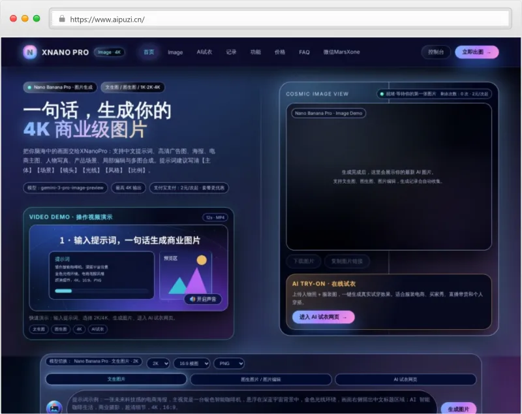Click the Nano Banana Pro · 图片生成 pill
Image resolution: width=522 pixels, height=414 pixels.
(60, 88)
